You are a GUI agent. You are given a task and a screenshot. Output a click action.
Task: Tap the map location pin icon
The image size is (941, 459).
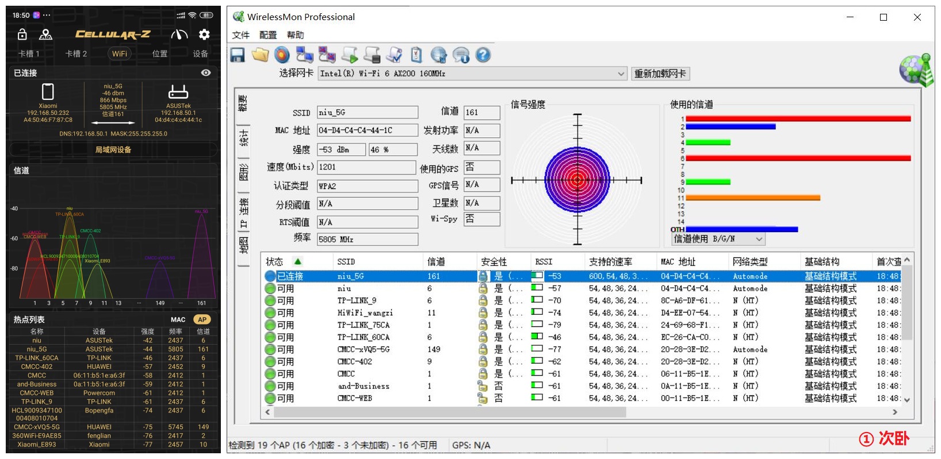45,34
